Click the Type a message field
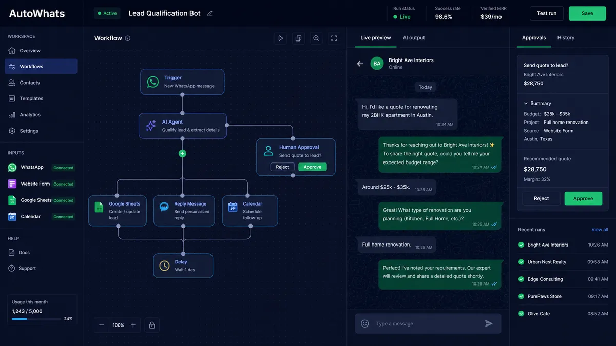 coord(428,323)
